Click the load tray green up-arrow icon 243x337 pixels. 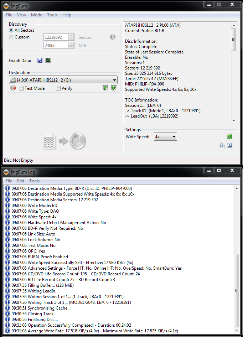point(105,88)
